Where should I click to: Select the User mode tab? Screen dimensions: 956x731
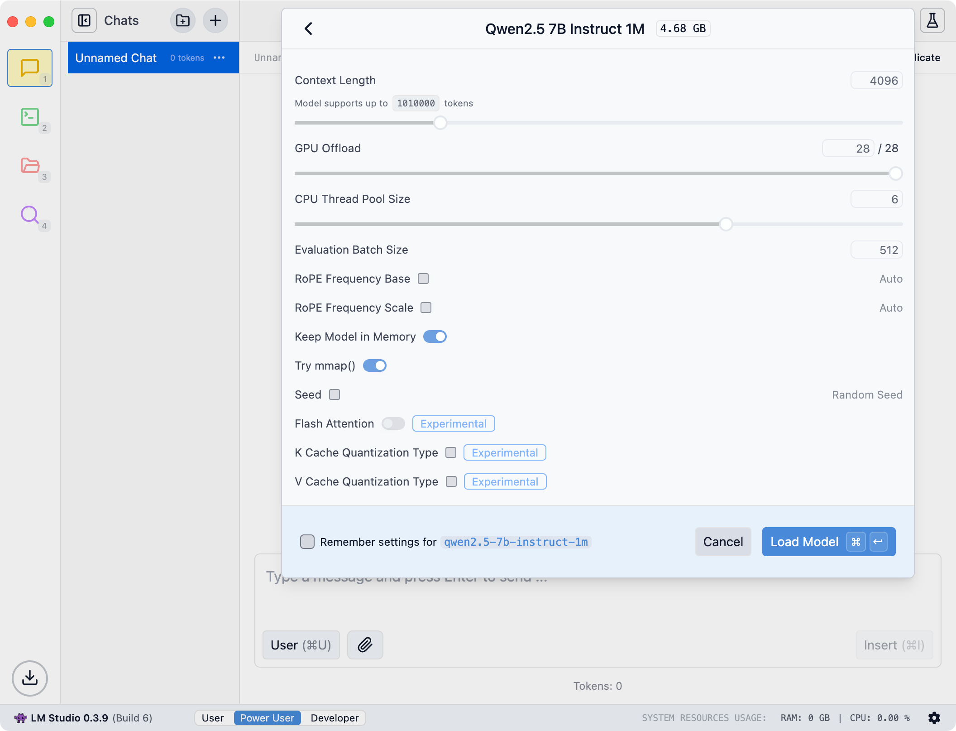[x=212, y=718]
